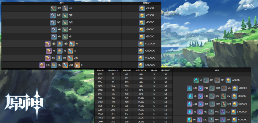The width and height of the screenshot is (258, 123).
Task: Click the base HP cell 5255
Action: (x=100, y=86)
